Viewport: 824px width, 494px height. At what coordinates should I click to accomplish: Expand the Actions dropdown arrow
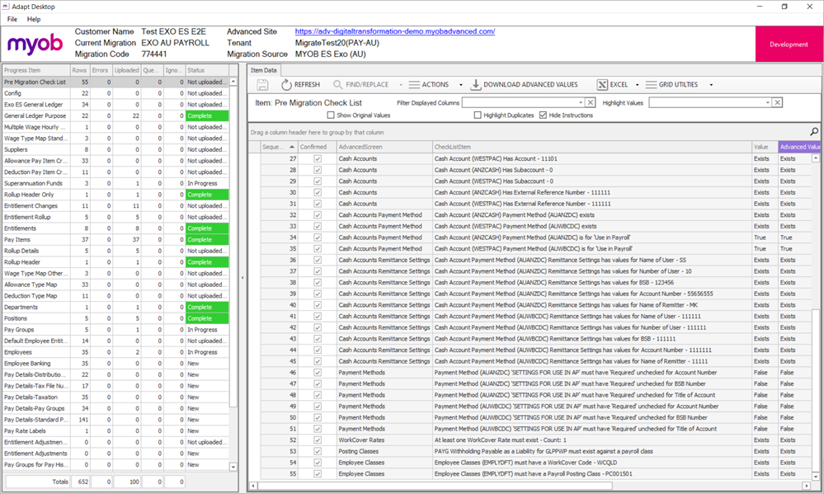[x=459, y=82]
